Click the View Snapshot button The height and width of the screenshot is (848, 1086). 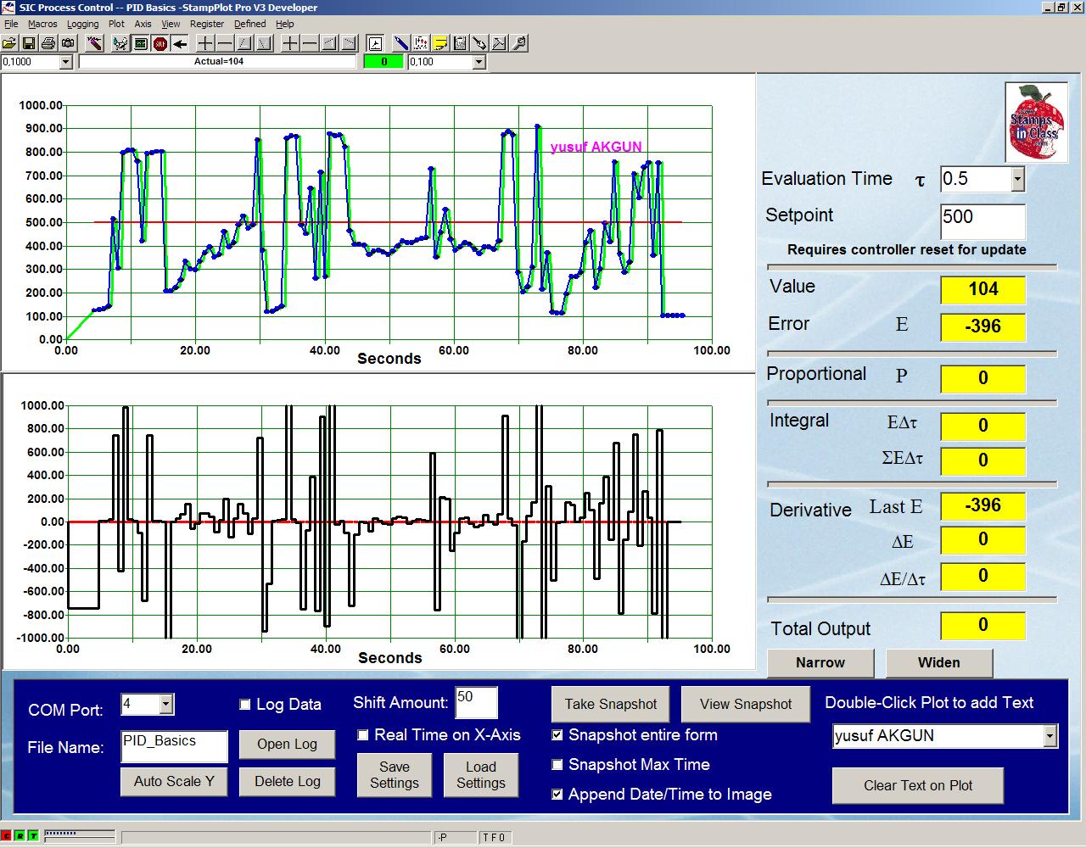(746, 704)
